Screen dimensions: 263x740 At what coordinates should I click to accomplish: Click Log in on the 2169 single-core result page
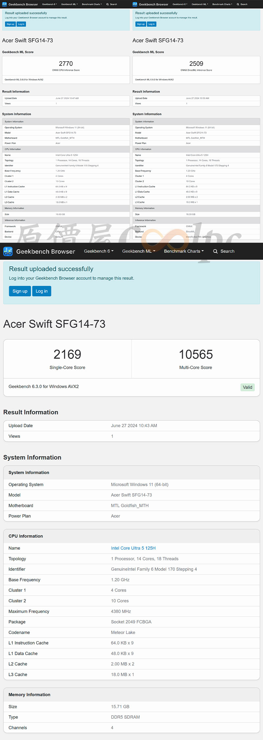pyautogui.click(x=42, y=291)
